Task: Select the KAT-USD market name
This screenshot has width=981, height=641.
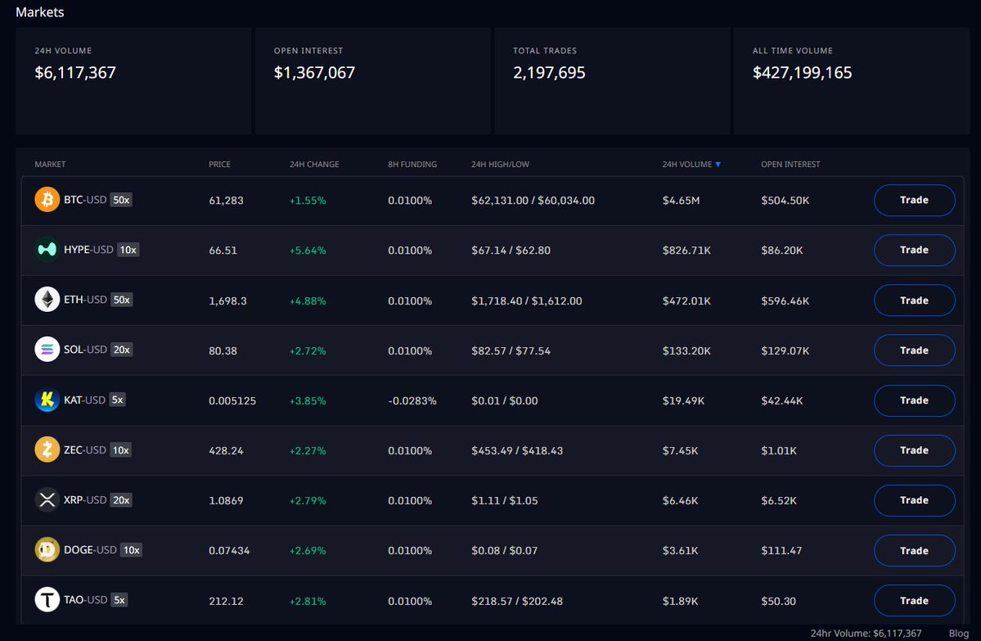Action: point(84,400)
